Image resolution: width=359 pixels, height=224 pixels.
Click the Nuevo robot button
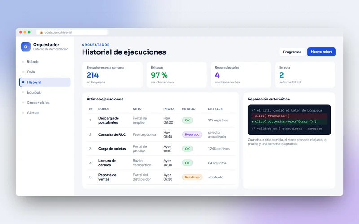321,52
